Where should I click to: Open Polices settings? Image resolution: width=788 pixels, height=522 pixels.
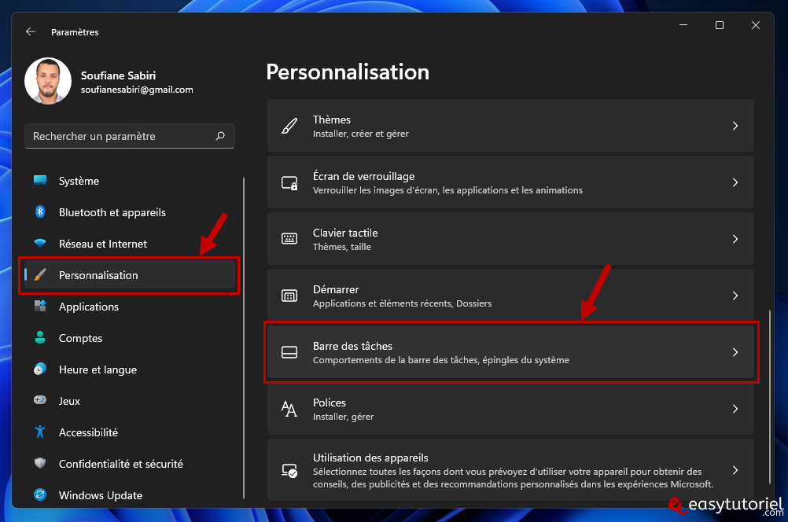(510, 409)
